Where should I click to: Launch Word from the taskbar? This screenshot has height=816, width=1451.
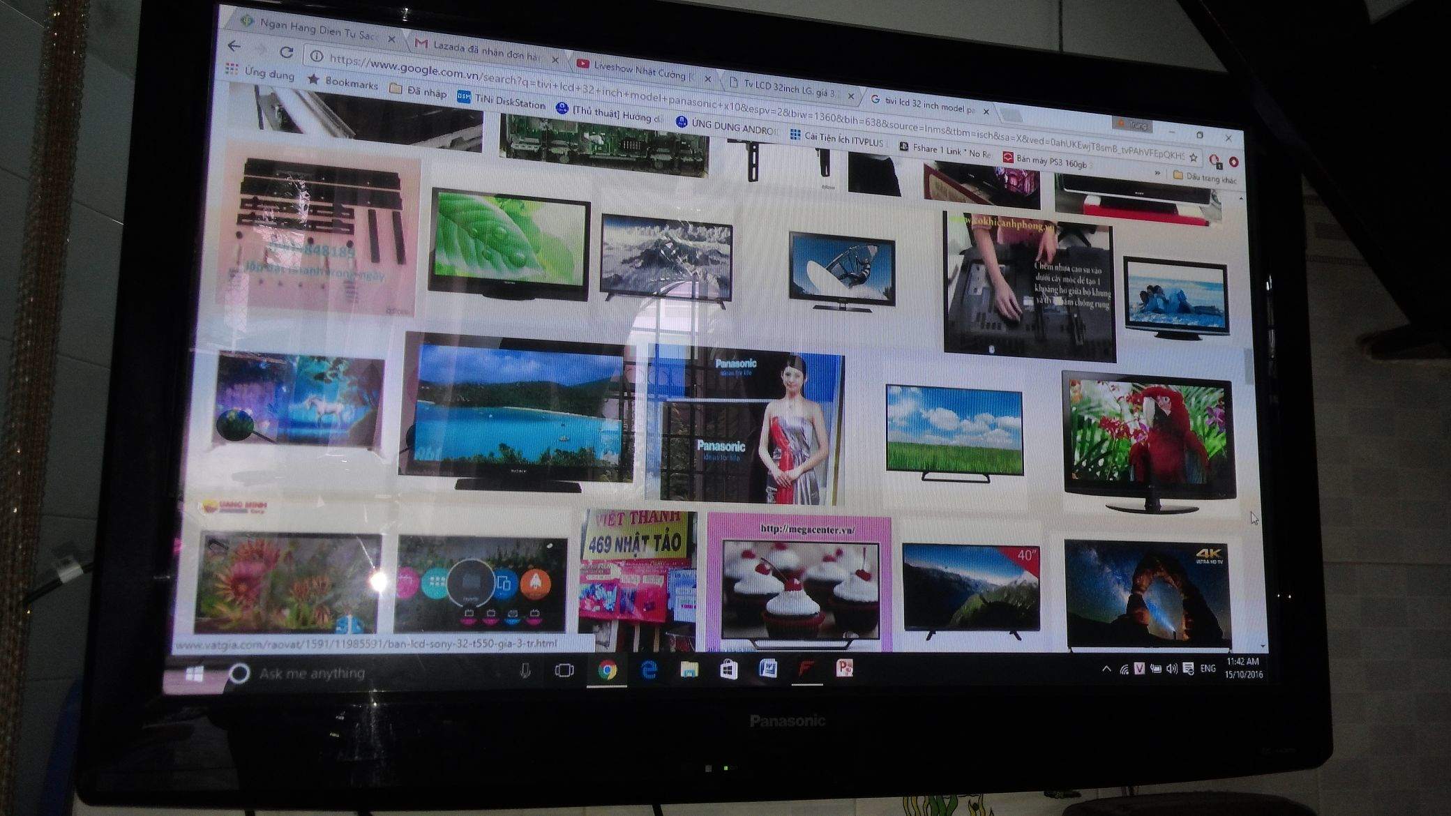tap(768, 670)
